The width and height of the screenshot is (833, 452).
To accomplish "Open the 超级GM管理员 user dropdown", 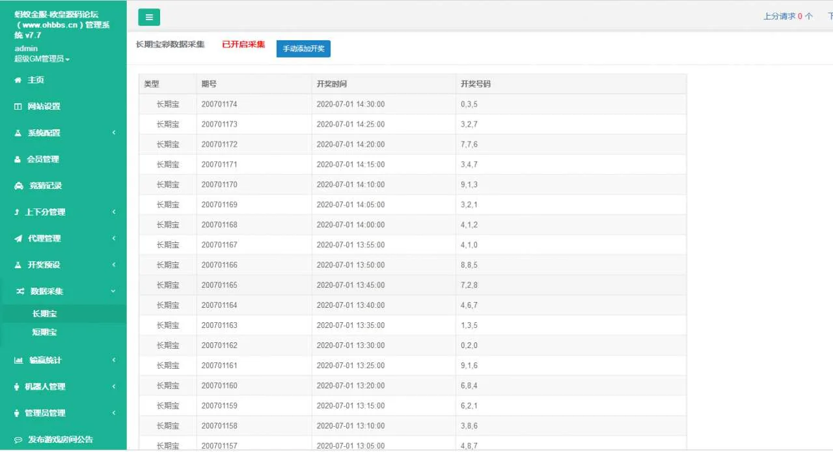I will pyautogui.click(x=42, y=59).
